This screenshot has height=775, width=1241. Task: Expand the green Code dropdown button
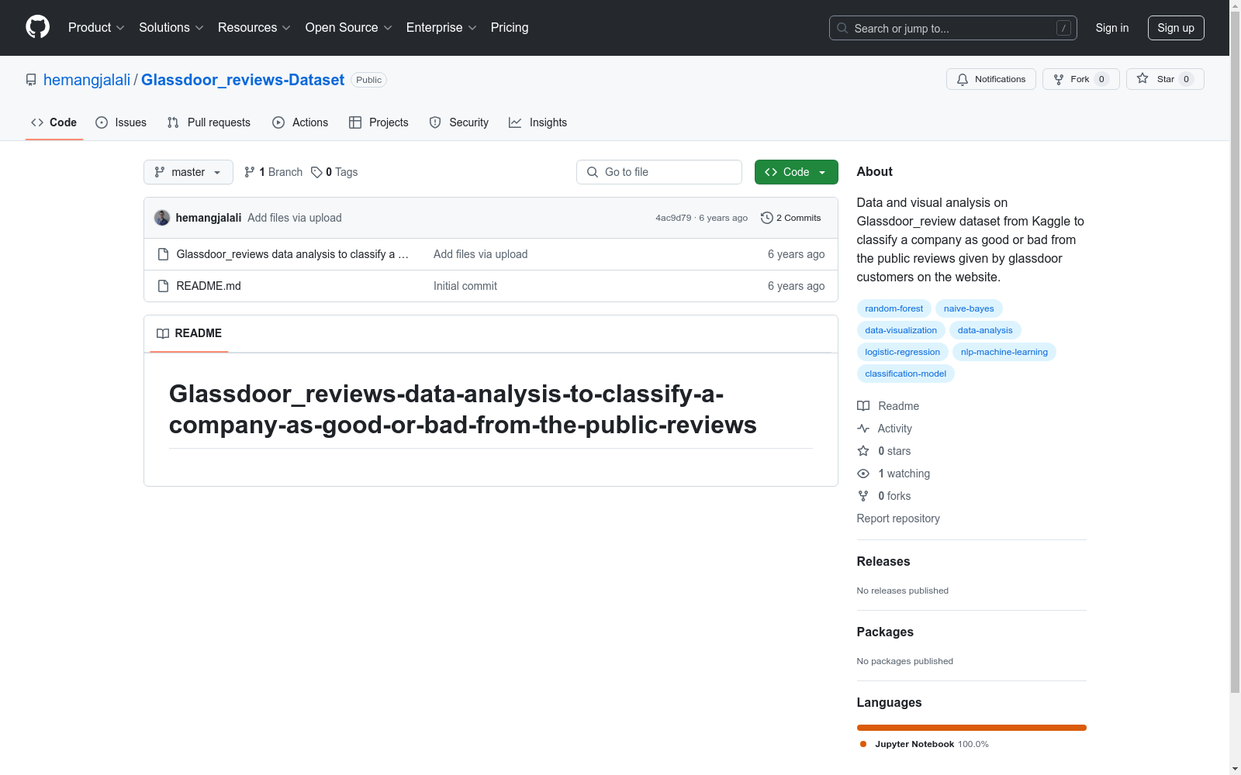pyautogui.click(x=796, y=172)
